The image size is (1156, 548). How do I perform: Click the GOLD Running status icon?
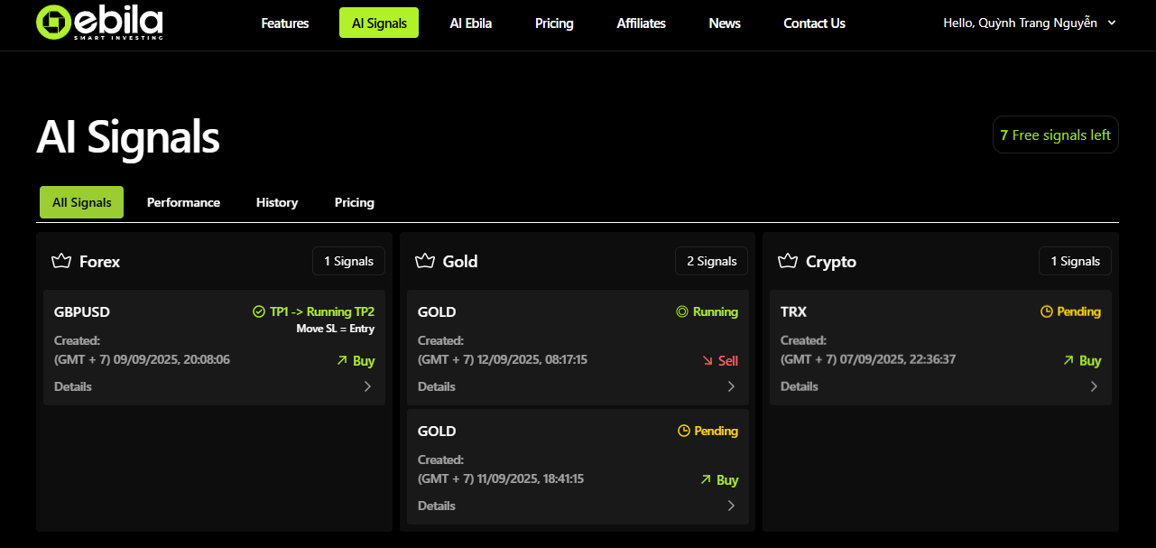pyautogui.click(x=682, y=311)
